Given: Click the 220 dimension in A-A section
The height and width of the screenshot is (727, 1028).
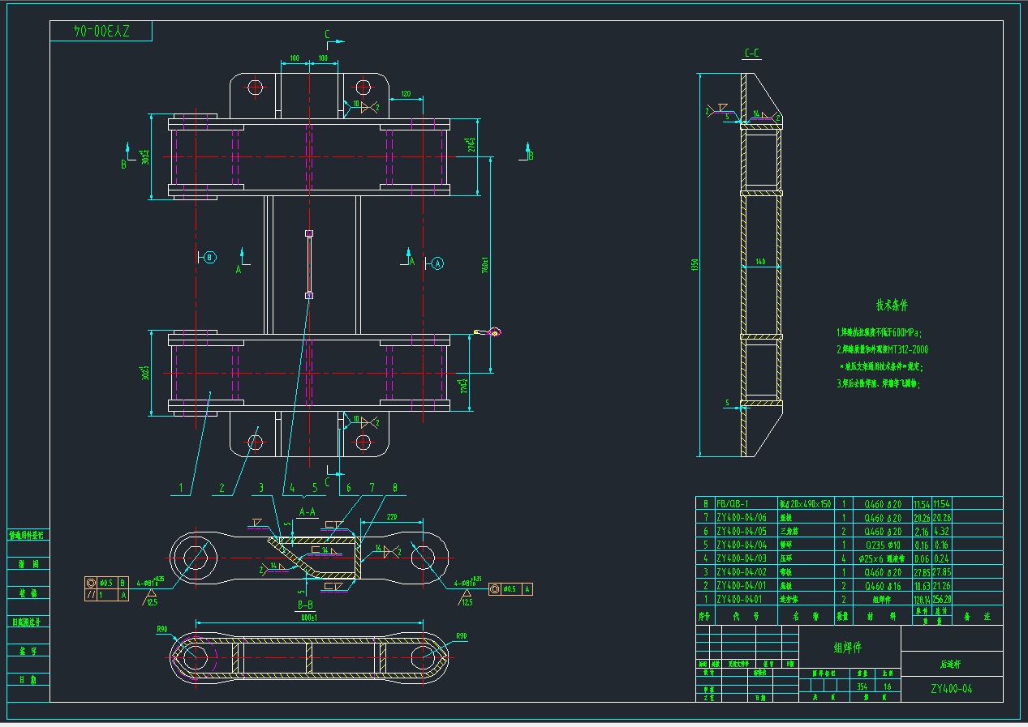Looking at the screenshot, I should (x=392, y=516).
